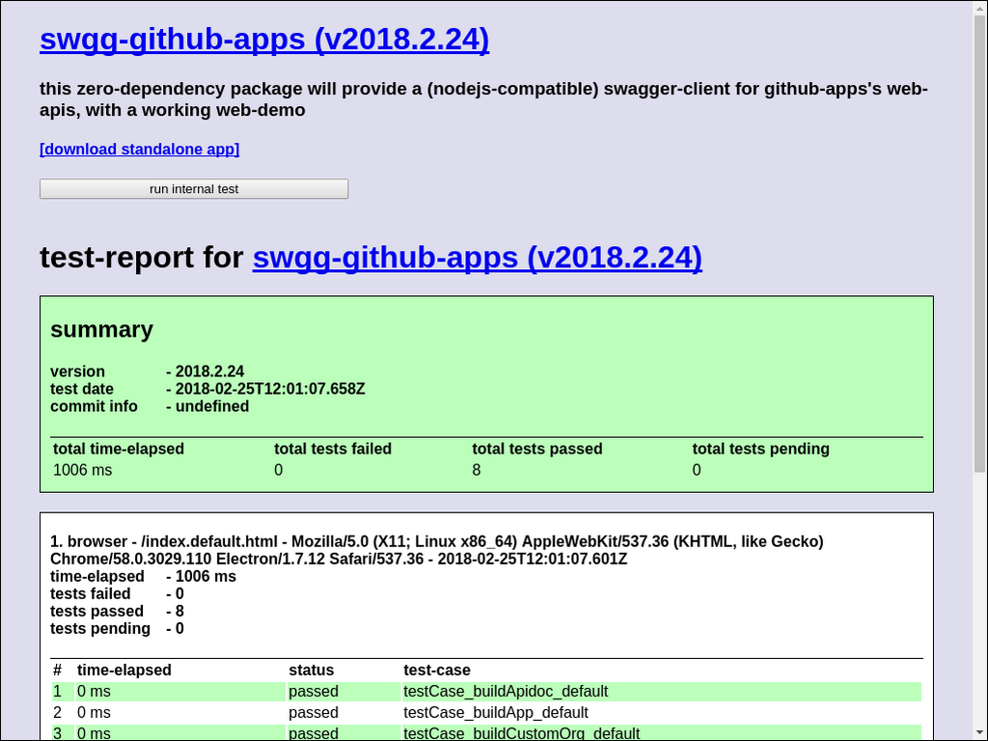Image resolution: width=988 pixels, height=741 pixels.
Task: Click testCase_buildApp_default row
Action: click(486, 713)
